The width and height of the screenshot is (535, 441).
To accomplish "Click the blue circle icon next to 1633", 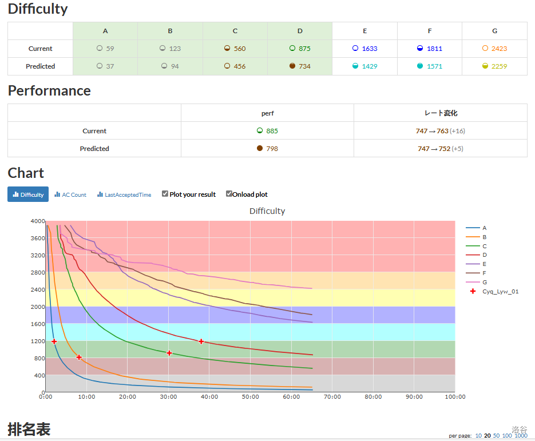I will pyautogui.click(x=355, y=49).
